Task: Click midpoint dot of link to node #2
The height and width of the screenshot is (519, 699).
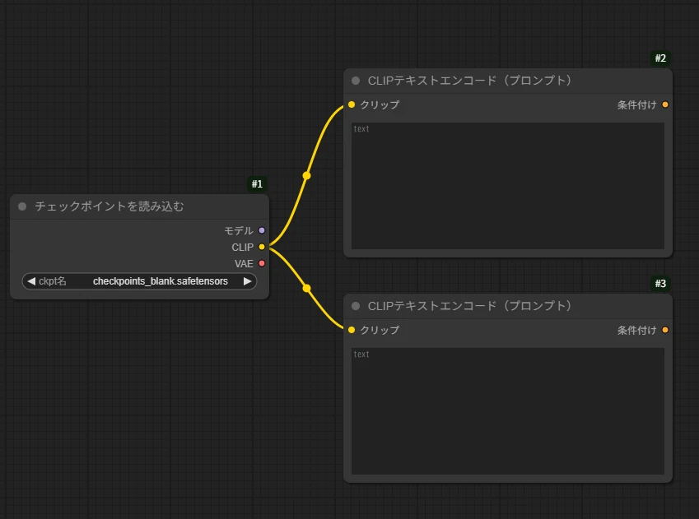Action: point(307,175)
